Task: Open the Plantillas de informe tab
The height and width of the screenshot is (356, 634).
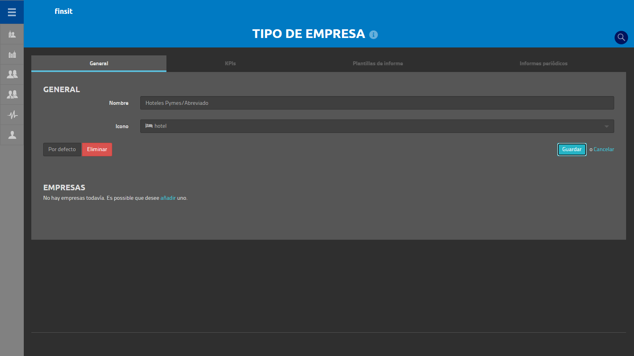Action: pos(378,63)
